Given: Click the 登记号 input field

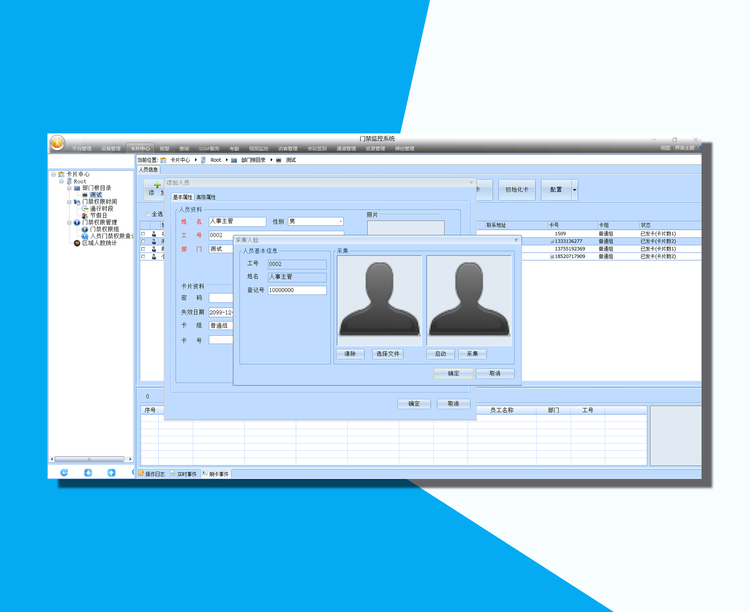Looking at the screenshot, I should [x=297, y=290].
